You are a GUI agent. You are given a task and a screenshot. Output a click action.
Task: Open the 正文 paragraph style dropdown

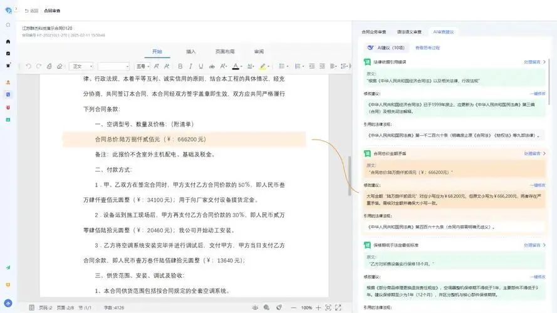pyautogui.click(x=81, y=66)
